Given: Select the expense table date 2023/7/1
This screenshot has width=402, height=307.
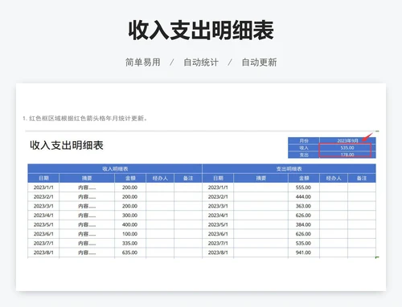Looking at the screenshot, I should pos(218,244).
